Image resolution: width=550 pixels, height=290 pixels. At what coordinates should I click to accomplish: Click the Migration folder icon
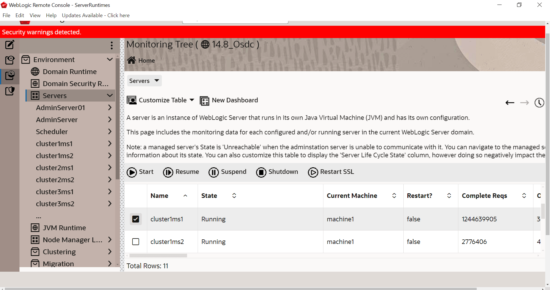[x=35, y=263]
